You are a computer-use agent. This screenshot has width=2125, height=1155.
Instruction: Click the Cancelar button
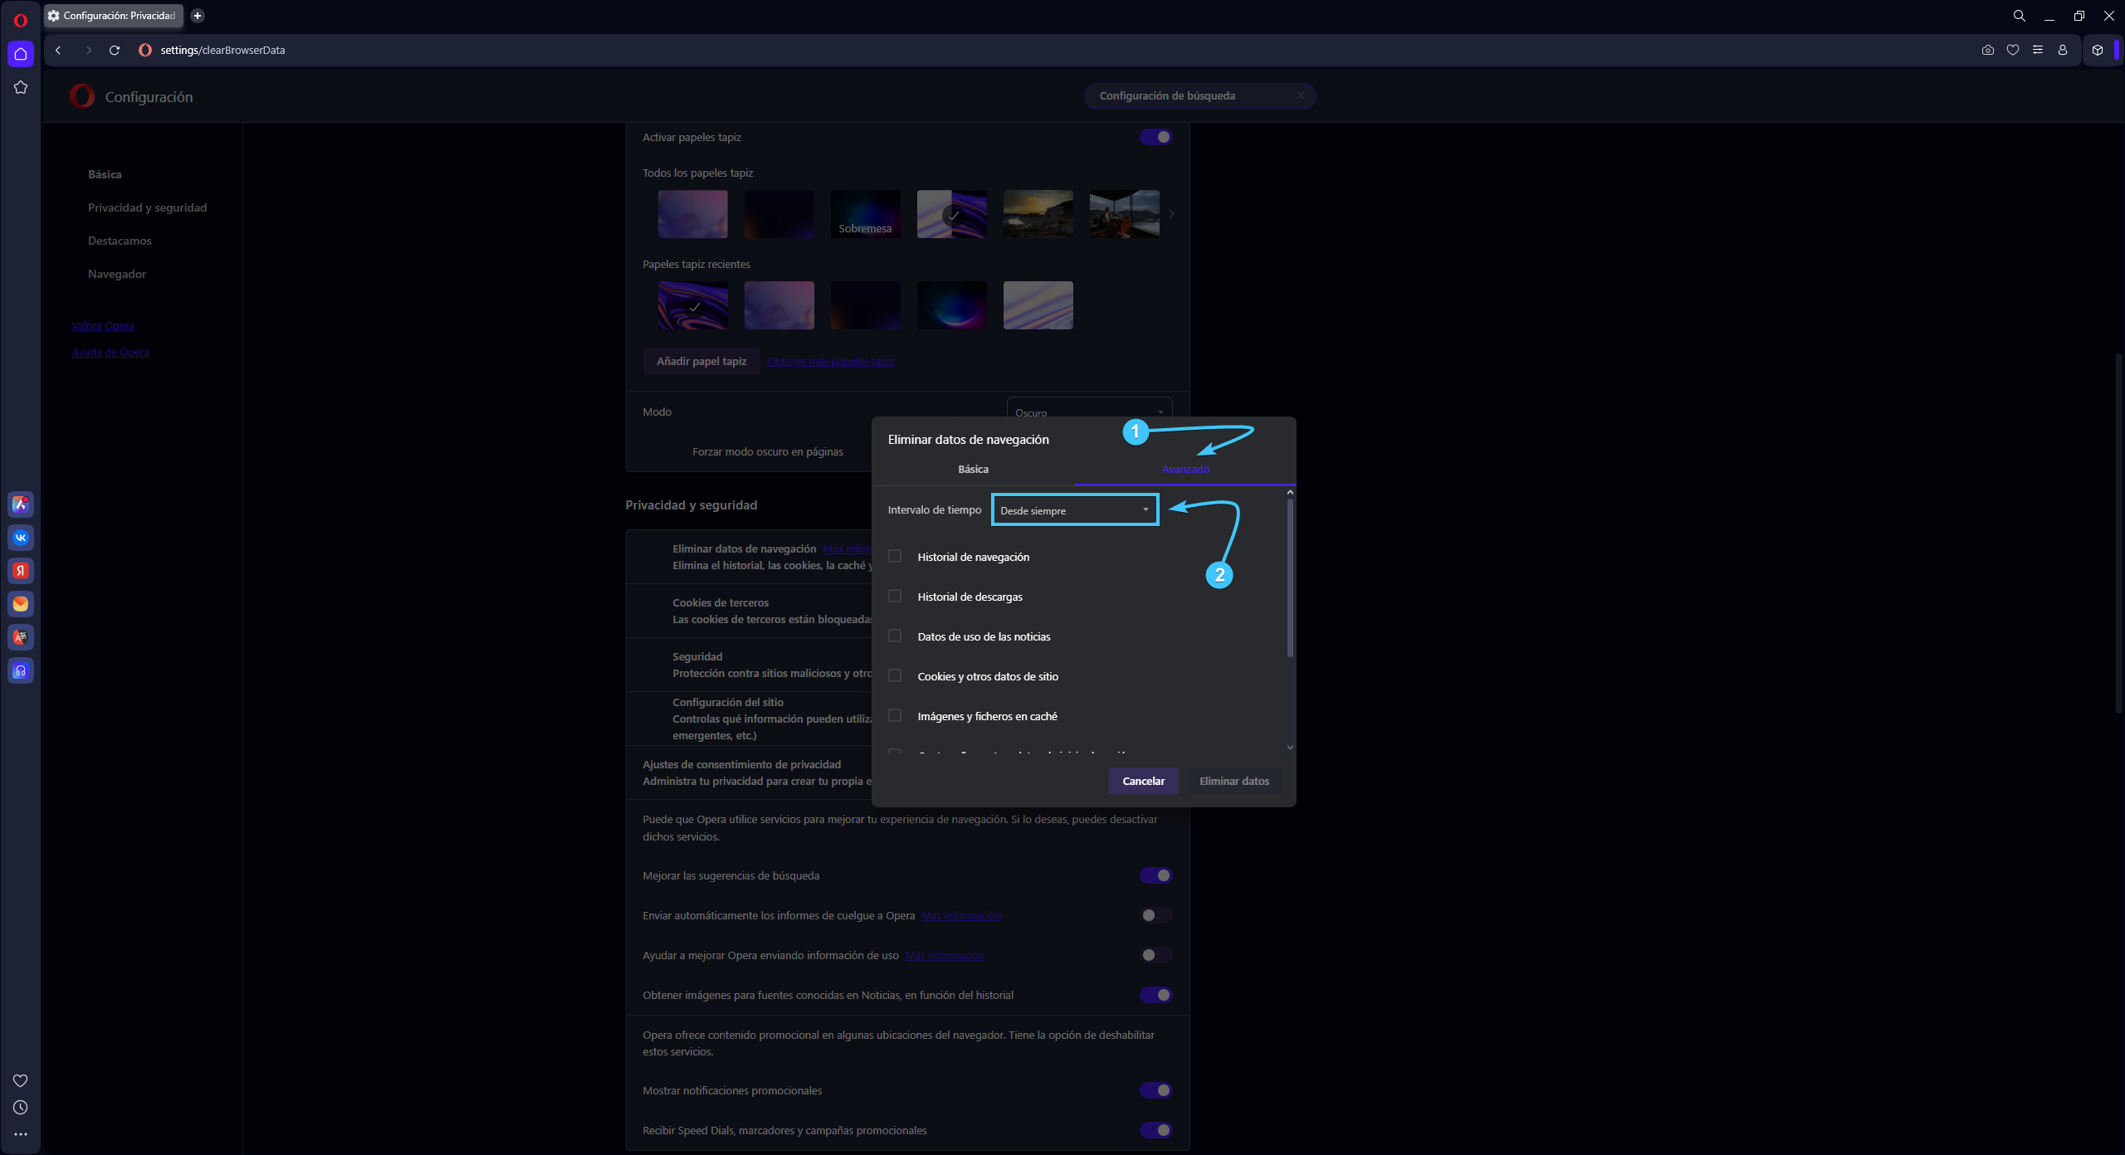tap(1143, 781)
